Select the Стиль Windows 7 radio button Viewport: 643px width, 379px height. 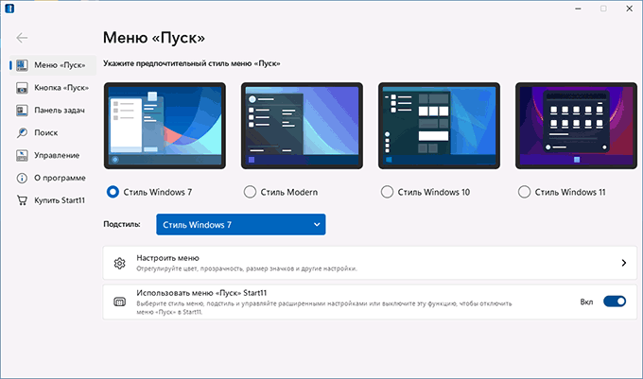pyautogui.click(x=113, y=192)
